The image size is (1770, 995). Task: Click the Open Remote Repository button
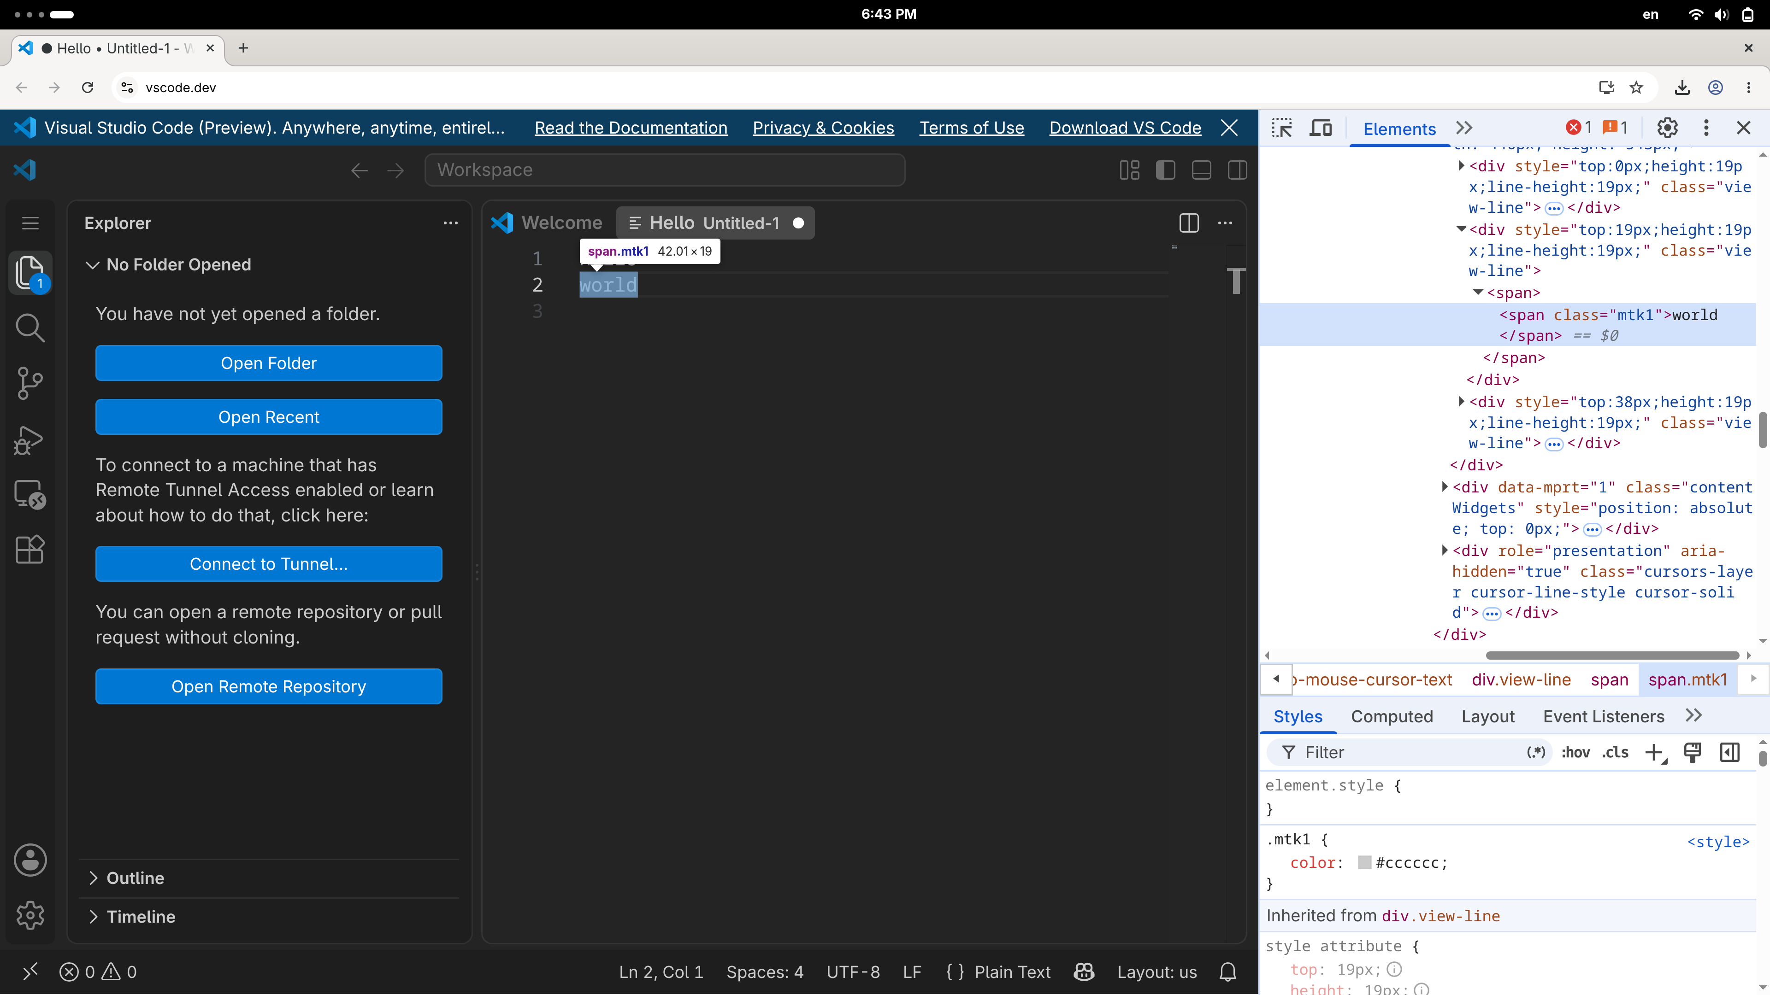tap(269, 687)
